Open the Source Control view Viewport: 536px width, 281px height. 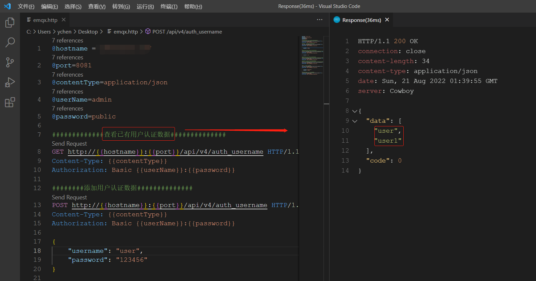coord(10,62)
